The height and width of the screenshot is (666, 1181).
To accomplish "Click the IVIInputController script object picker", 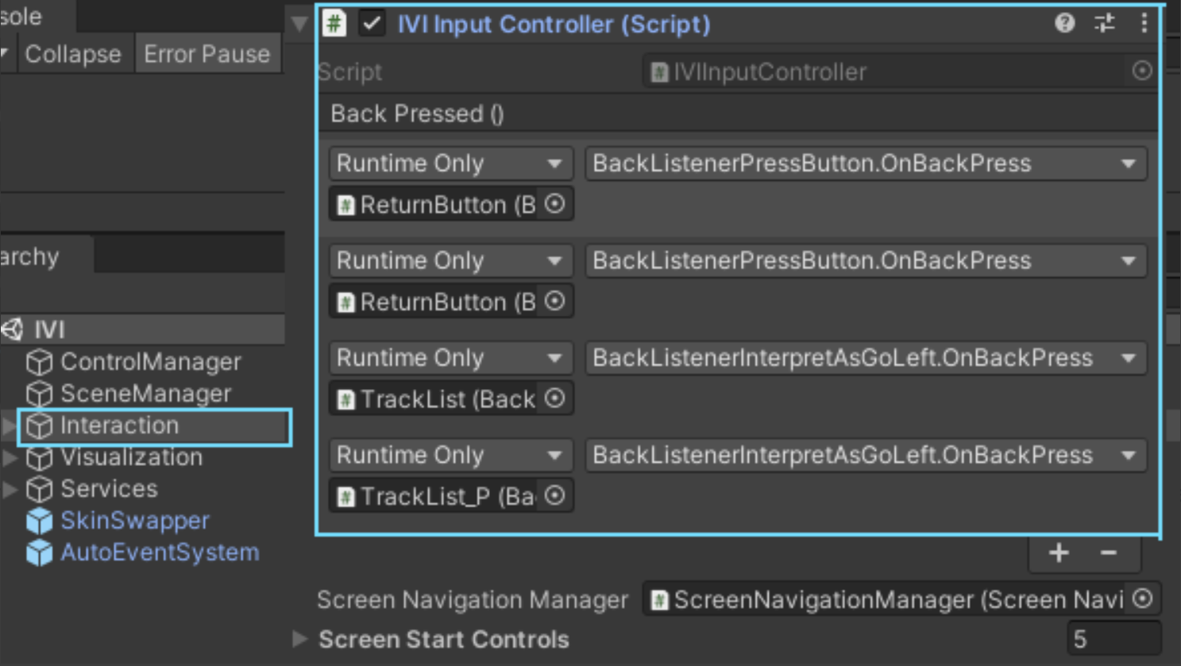I will tap(1141, 71).
